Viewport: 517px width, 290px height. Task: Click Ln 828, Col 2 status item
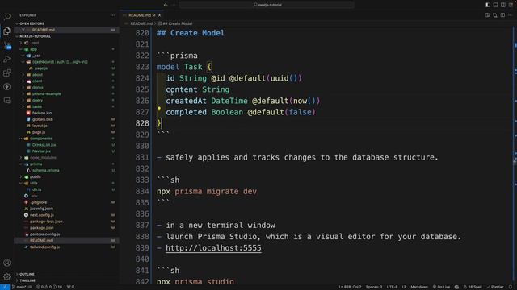350,287
